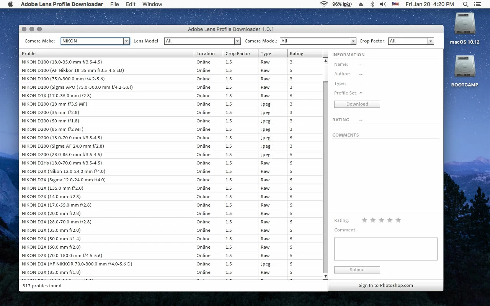This screenshot has height=306, width=490.
Task: Click the Submit button
Action: point(357,270)
